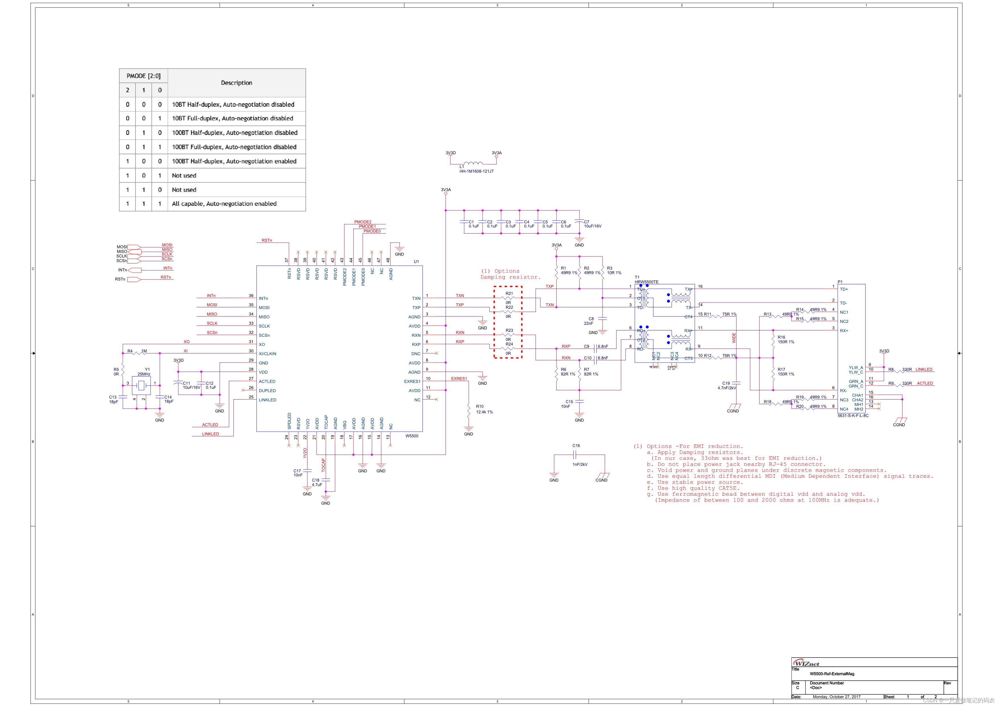The width and height of the screenshot is (999, 706).
Task: Click the WIZnet logo in title block
Action: 806,663
